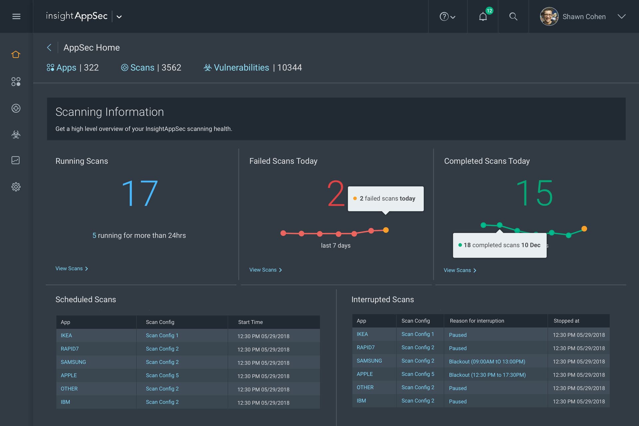Click the back chevron beside AppSec Home

[49, 48]
